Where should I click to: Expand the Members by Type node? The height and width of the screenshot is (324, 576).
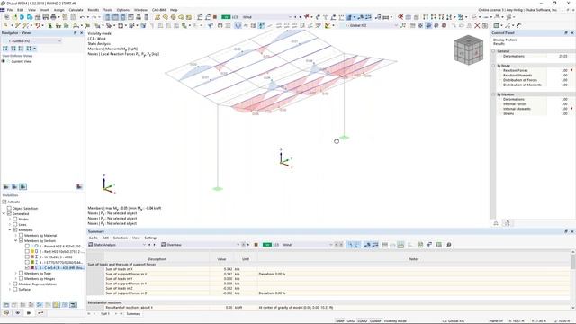[x=16, y=274]
